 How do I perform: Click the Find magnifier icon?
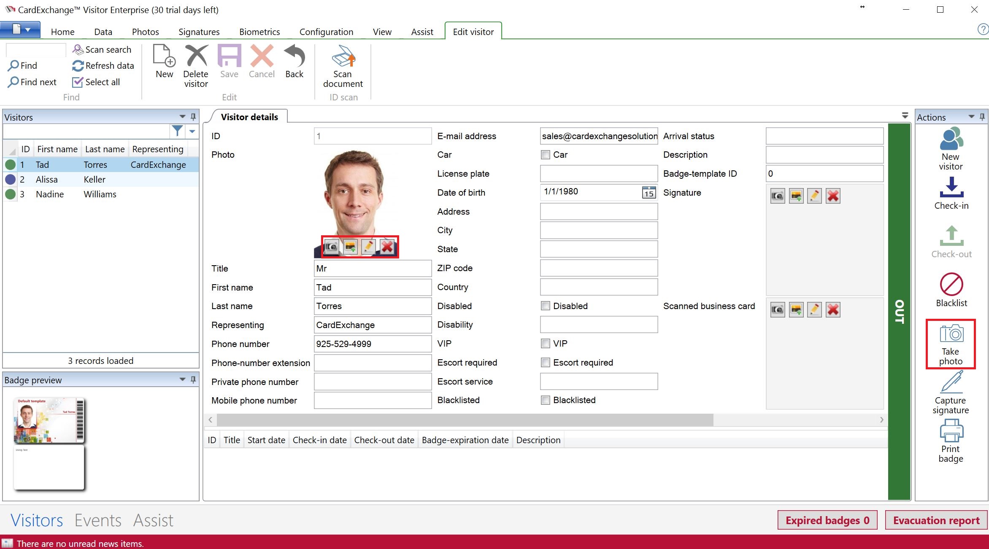point(14,66)
